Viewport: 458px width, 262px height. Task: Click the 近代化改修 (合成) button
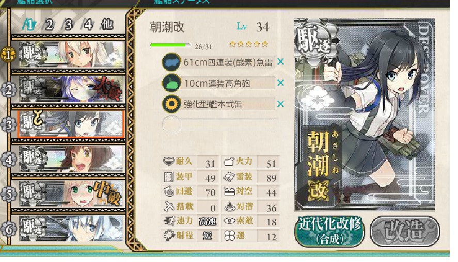330,231
